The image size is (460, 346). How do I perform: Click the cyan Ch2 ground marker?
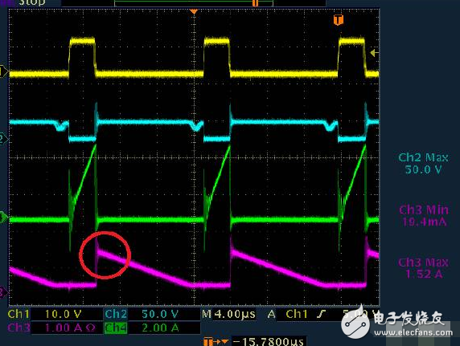tap(3, 139)
